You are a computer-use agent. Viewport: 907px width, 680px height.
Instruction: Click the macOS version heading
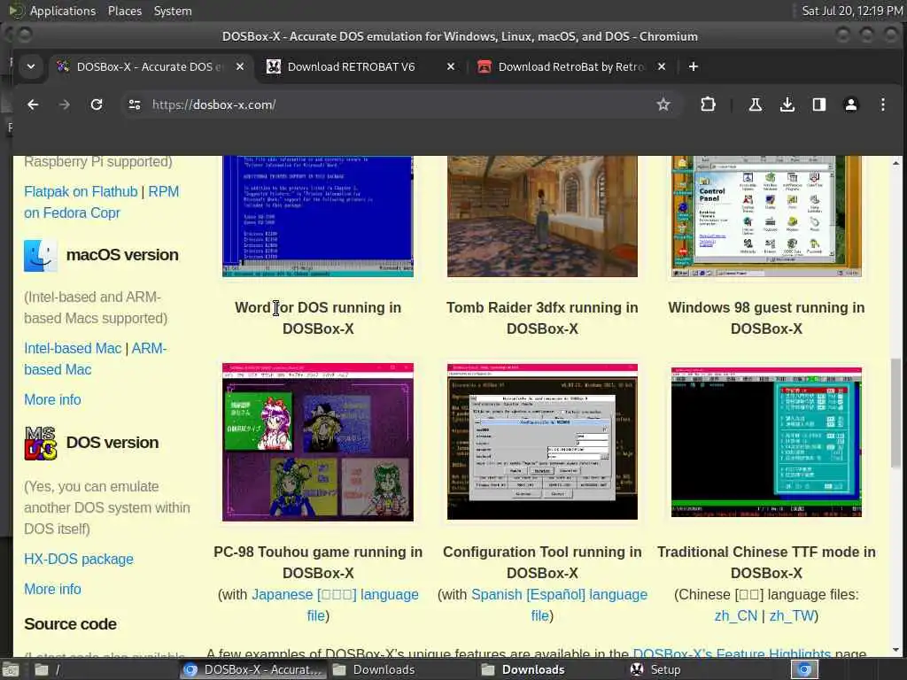pyautogui.click(x=122, y=255)
